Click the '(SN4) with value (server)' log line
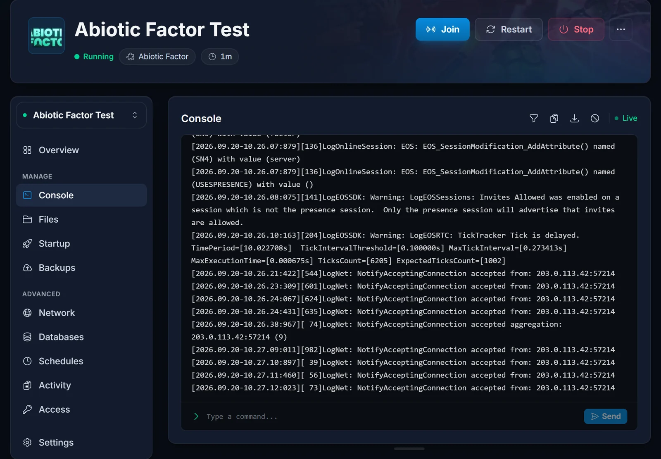 click(246, 159)
